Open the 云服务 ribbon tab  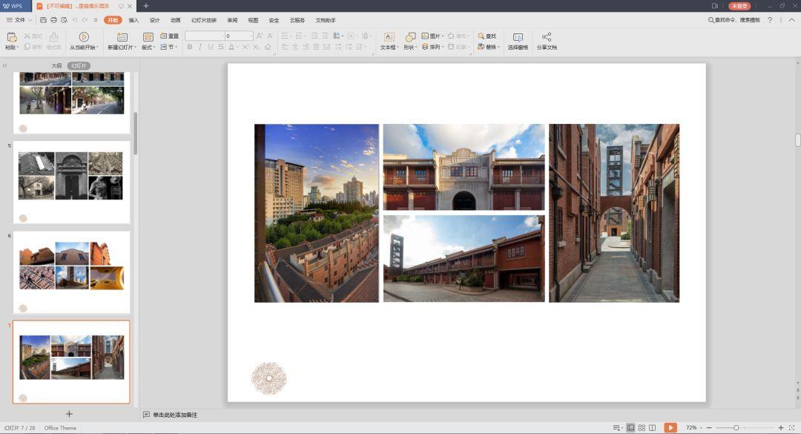tap(297, 21)
